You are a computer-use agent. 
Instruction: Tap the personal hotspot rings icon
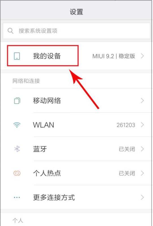pos(17,173)
